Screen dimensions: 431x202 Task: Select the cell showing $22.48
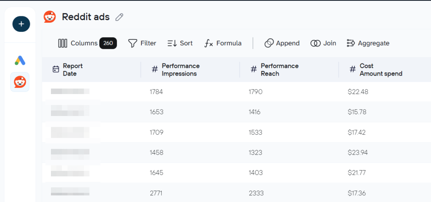click(x=358, y=92)
